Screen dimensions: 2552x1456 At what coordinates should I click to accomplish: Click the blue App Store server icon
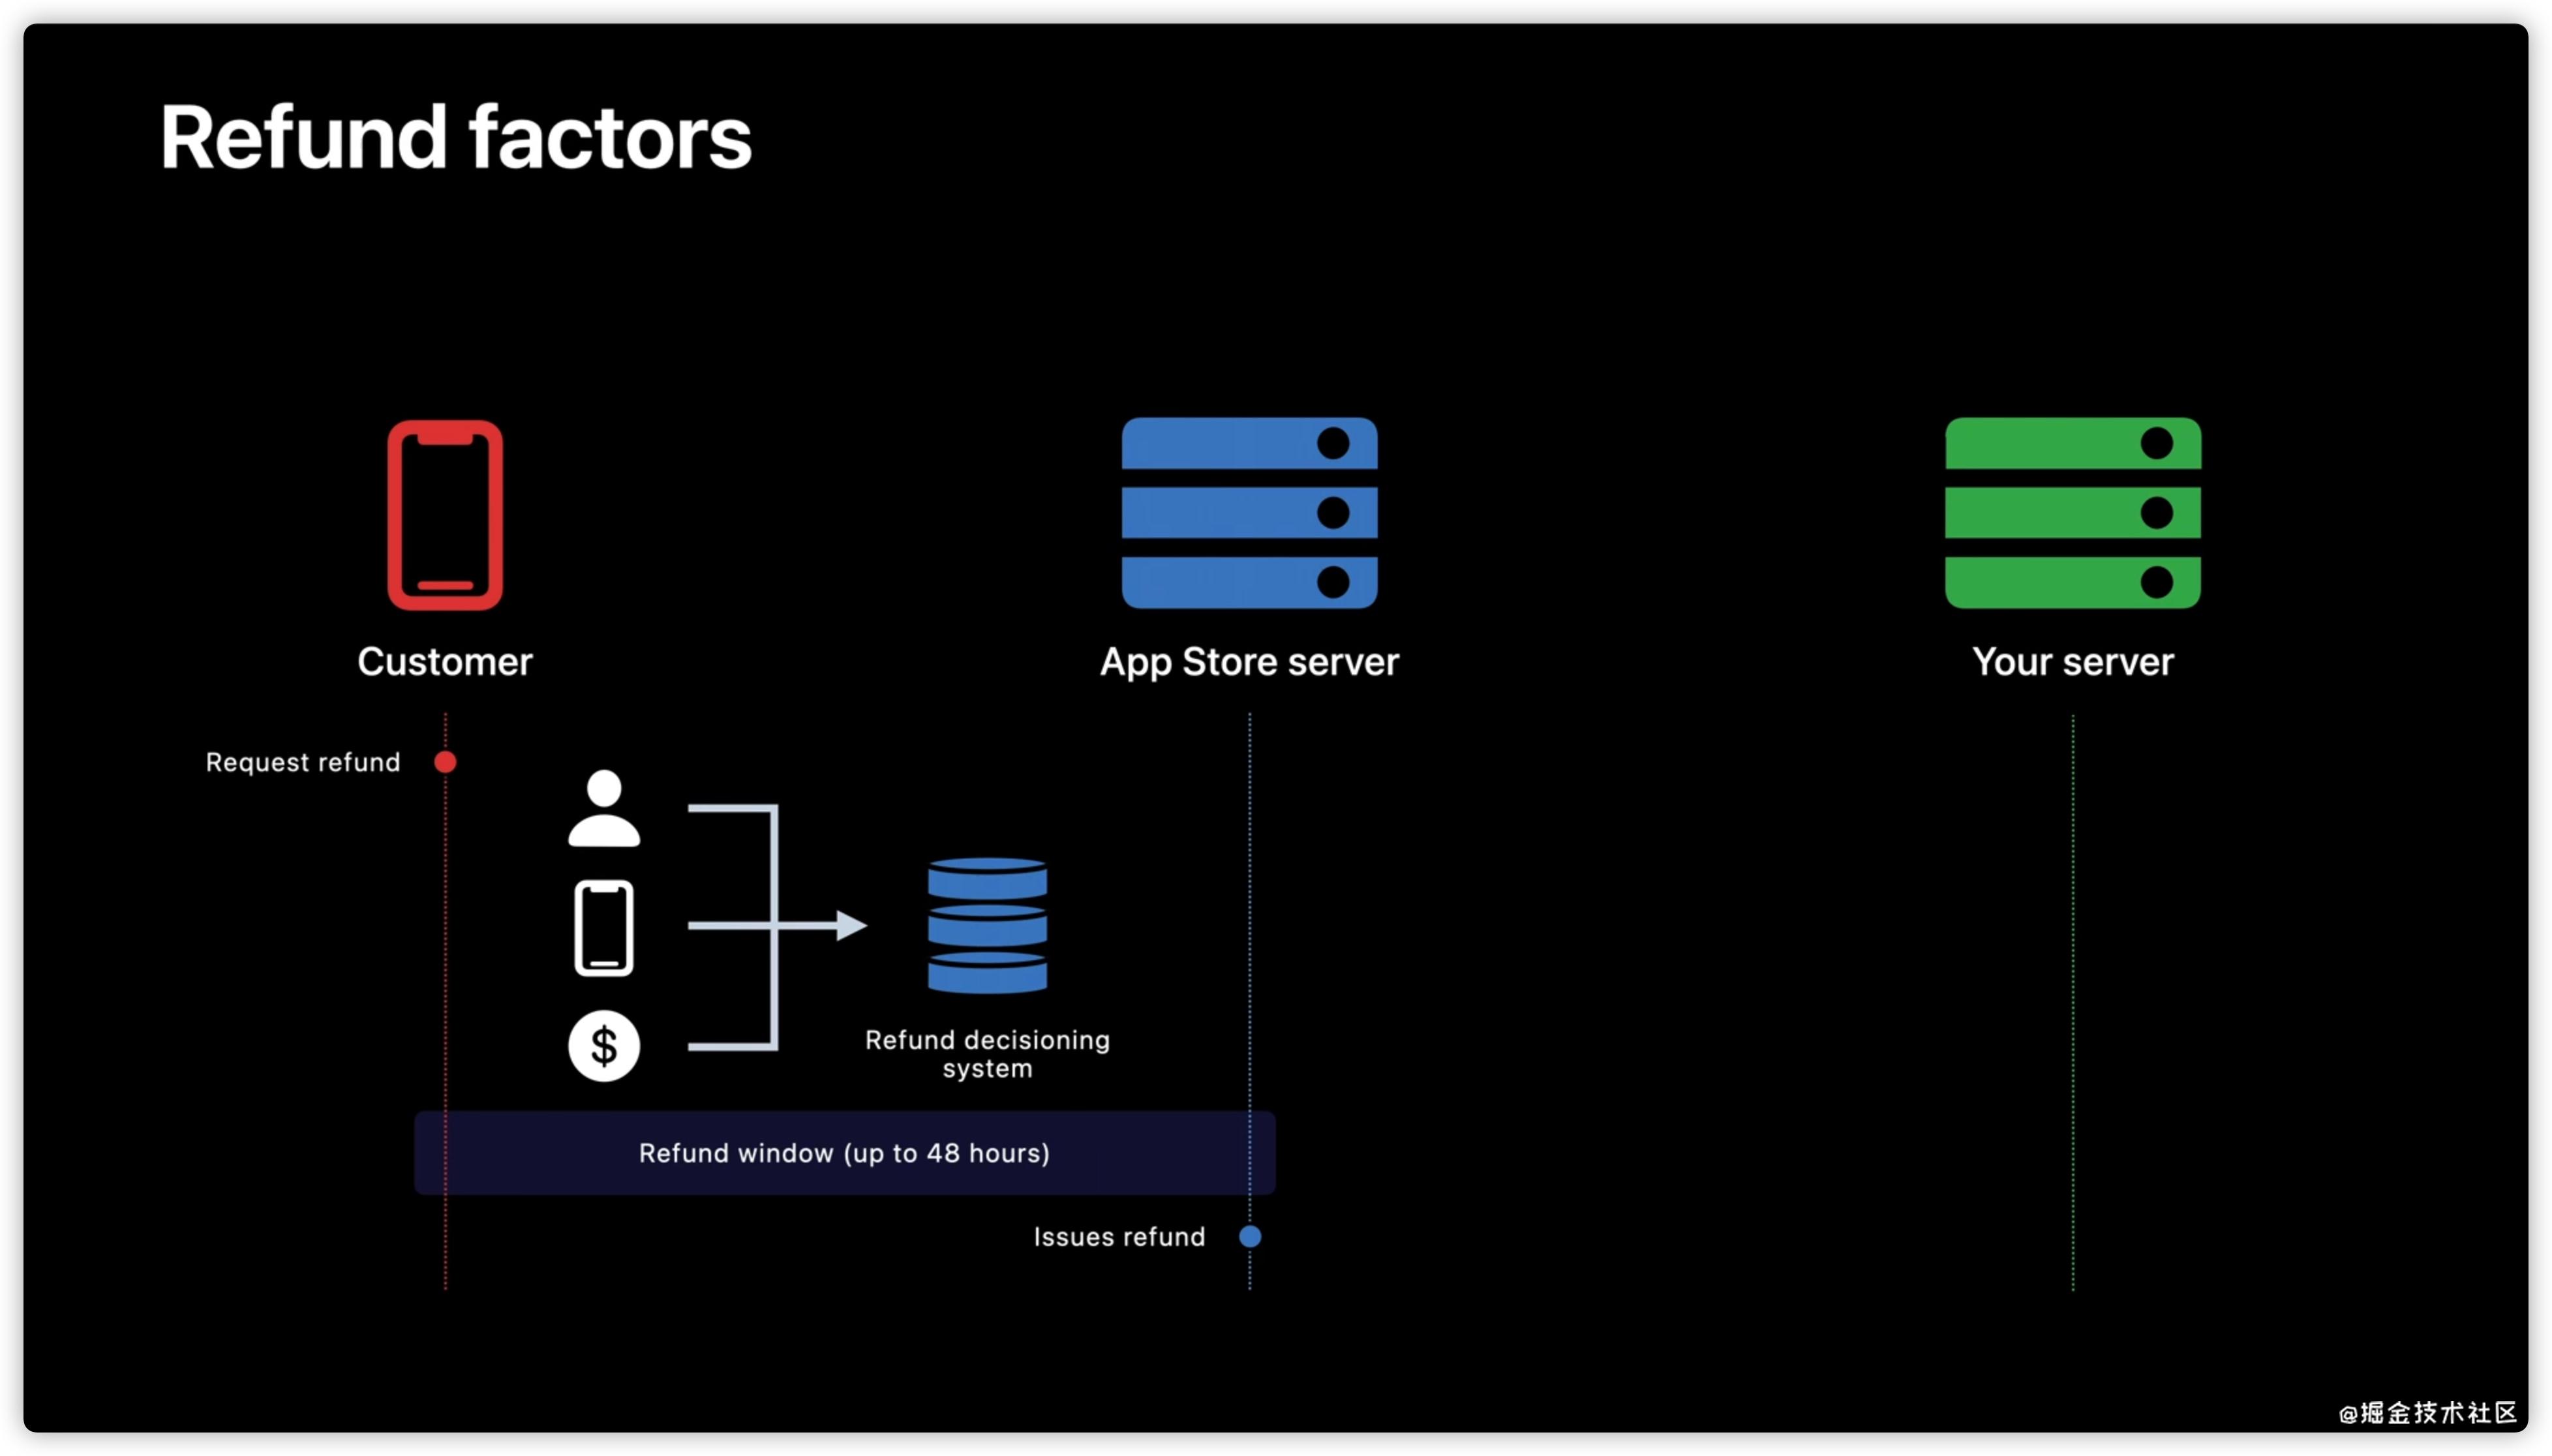[x=1249, y=512]
